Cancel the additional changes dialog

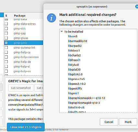click(x=109, y=122)
